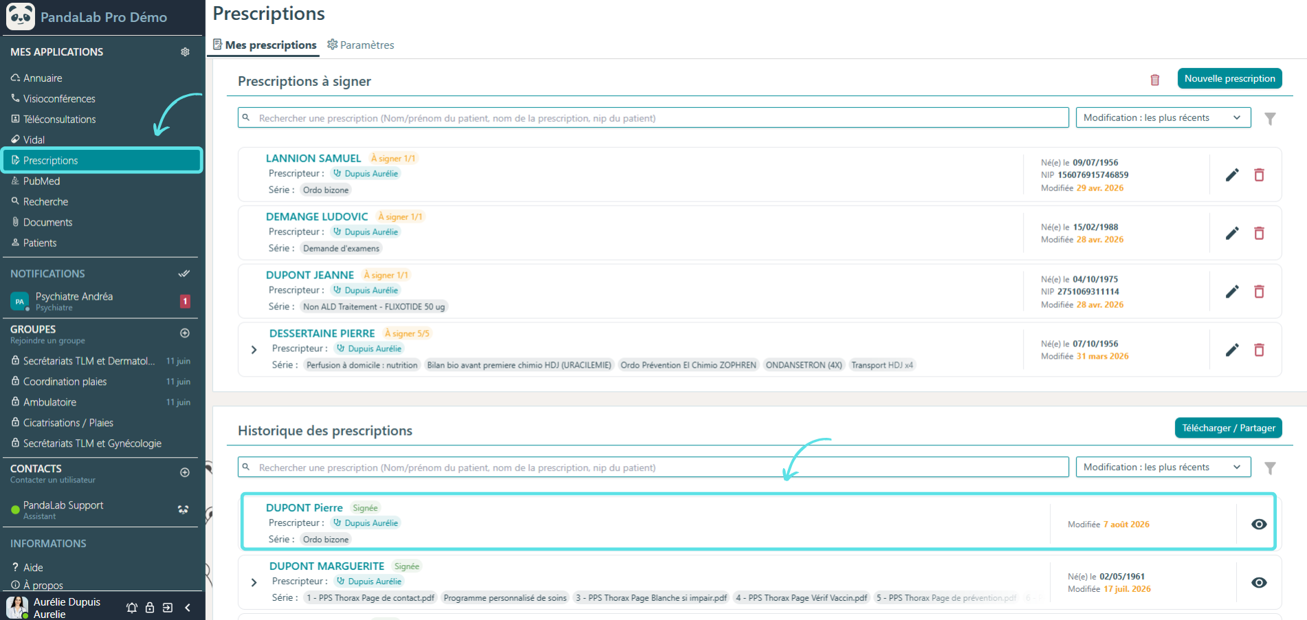Viewport: 1307px width, 620px height.
Task: Click the gear icon beside MES APPLICATIONS
Action: click(x=185, y=52)
